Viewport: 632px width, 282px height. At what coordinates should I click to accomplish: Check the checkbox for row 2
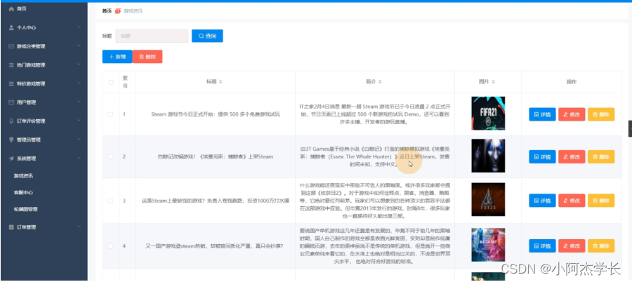(111, 156)
